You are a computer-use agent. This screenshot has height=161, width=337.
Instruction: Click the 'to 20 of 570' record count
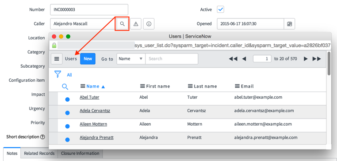(x=286, y=59)
